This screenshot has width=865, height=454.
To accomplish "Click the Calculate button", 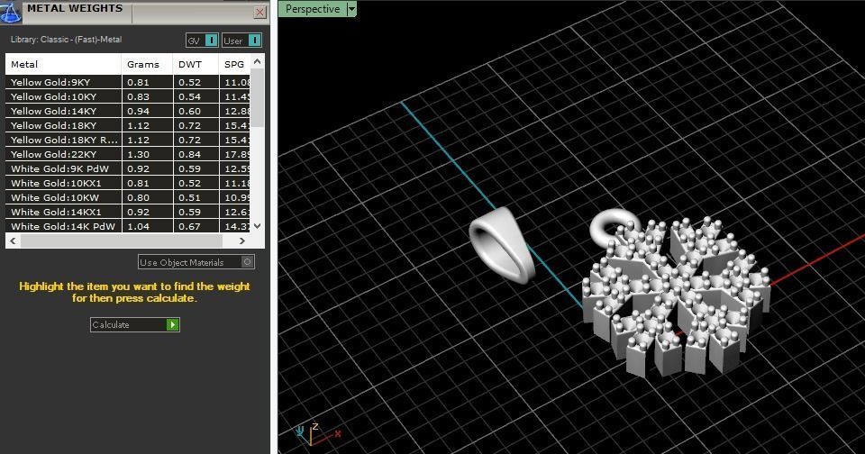I will point(134,325).
